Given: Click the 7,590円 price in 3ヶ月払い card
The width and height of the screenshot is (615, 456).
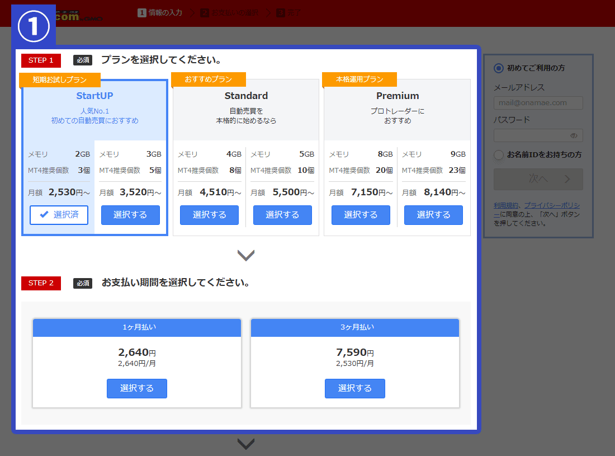Looking at the screenshot, I should (355, 352).
